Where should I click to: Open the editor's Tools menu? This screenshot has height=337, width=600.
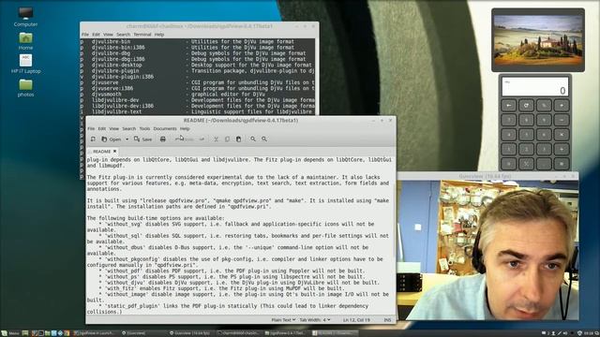(144, 129)
